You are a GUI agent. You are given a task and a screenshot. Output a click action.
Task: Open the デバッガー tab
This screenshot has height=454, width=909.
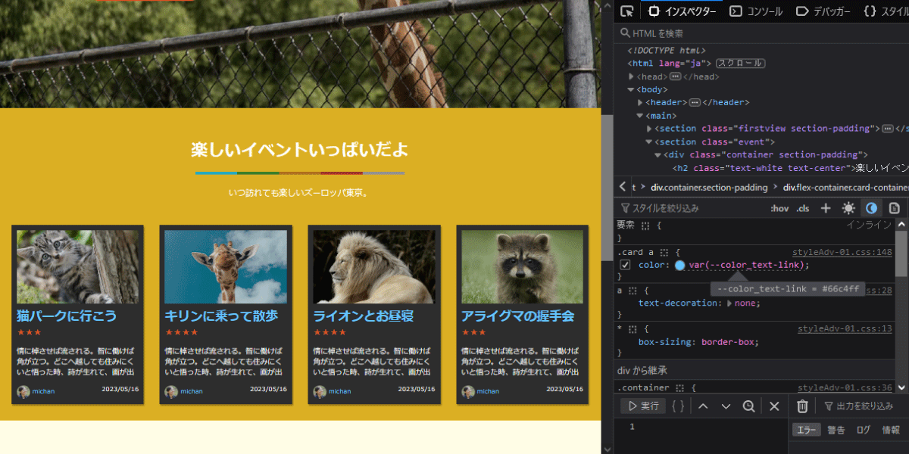(823, 11)
